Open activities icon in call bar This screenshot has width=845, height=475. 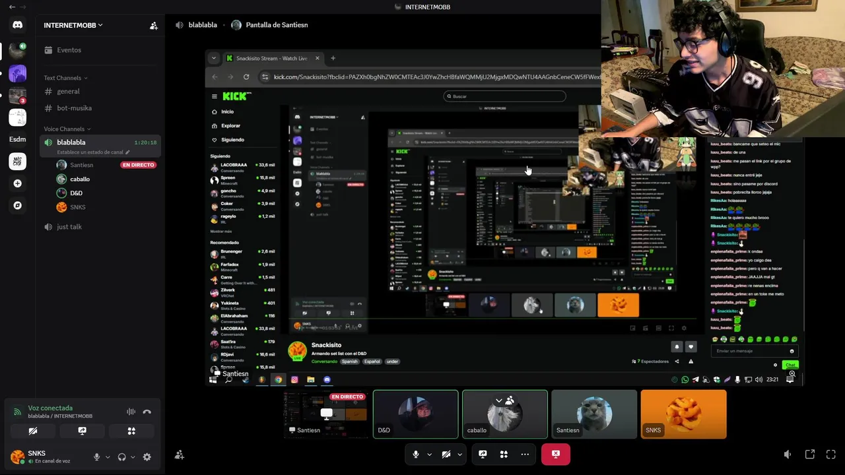(x=504, y=454)
